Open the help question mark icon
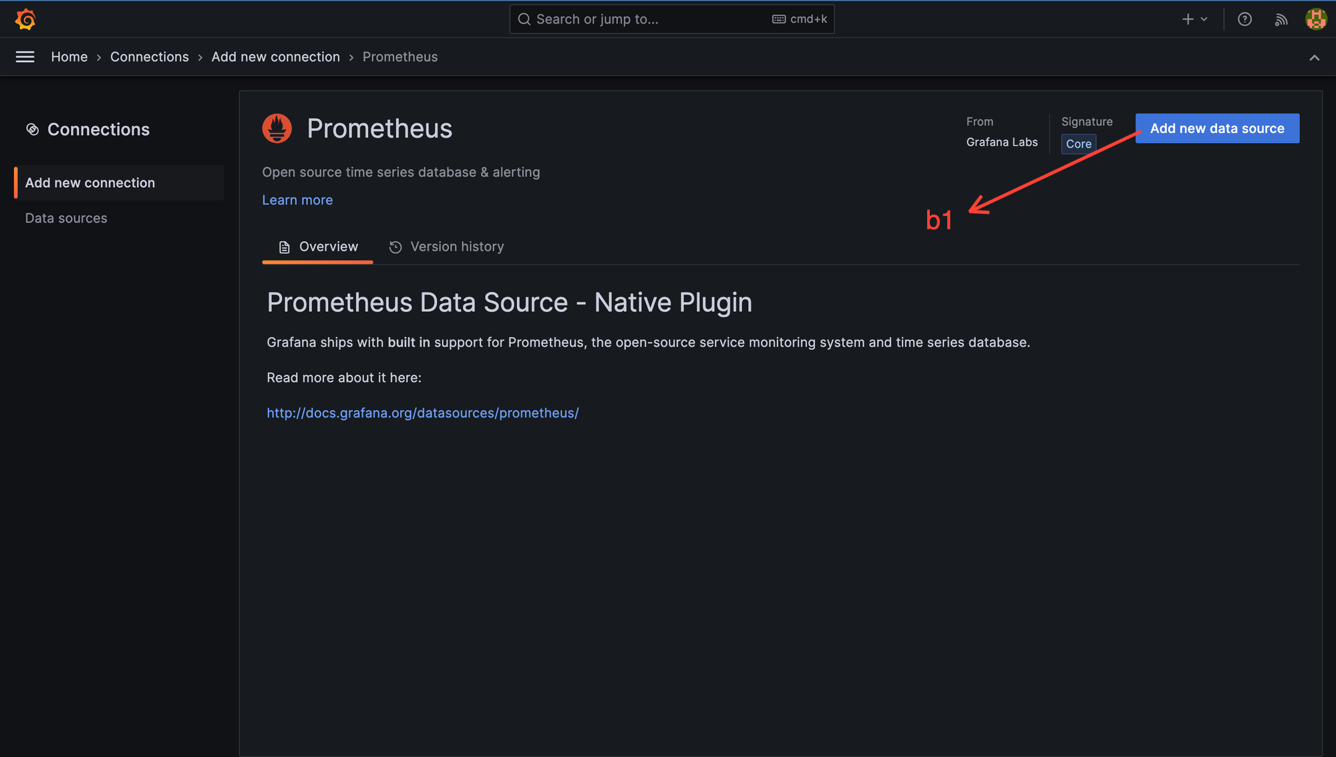The width and height of the screenshot is (1336, 757). click(x=1244, y=19)
